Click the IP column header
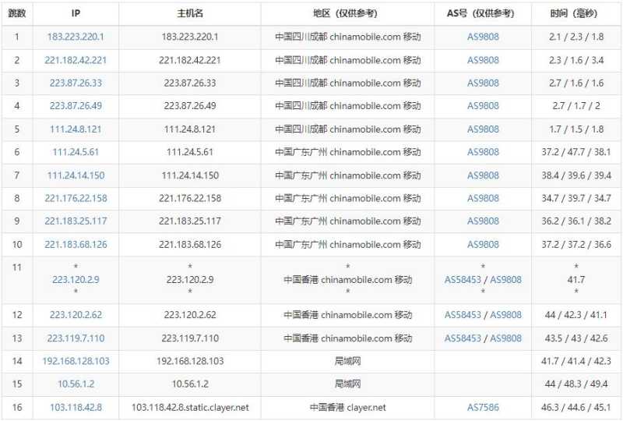Image resolution: width=623 pixels, height=421 pixels. tap(76, 13)
